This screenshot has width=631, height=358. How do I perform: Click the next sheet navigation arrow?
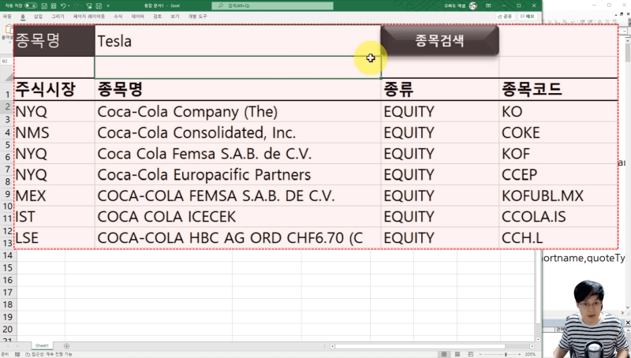coord(17,346)
